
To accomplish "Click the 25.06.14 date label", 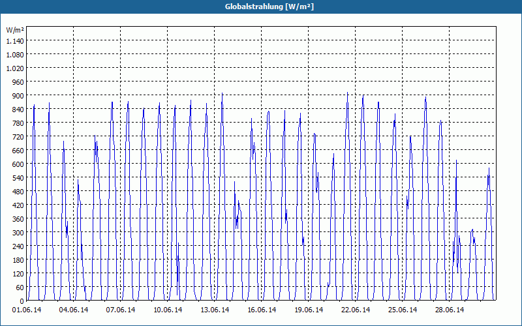I will (x=402, y=310).
